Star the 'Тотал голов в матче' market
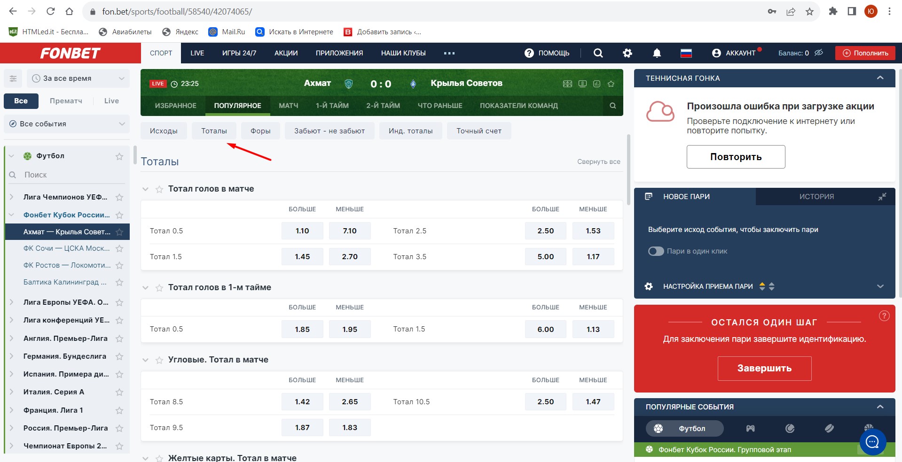Screen dimensions: 902x462 point(159,189)
